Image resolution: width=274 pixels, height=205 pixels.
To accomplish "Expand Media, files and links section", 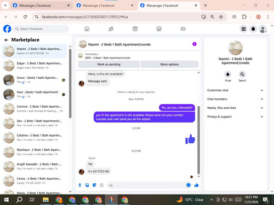I will (235, 108).
